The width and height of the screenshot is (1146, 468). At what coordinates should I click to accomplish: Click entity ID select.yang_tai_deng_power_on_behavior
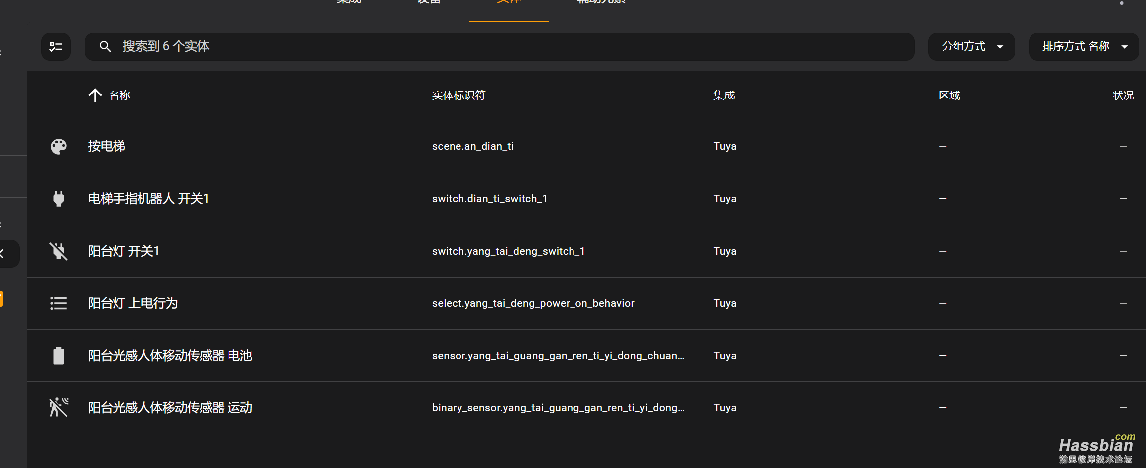click(x=533, y=303)
